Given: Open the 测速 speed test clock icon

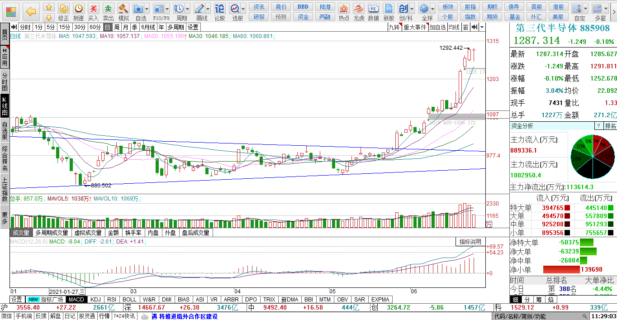Looking at the screenshot, I should (78, 9).
